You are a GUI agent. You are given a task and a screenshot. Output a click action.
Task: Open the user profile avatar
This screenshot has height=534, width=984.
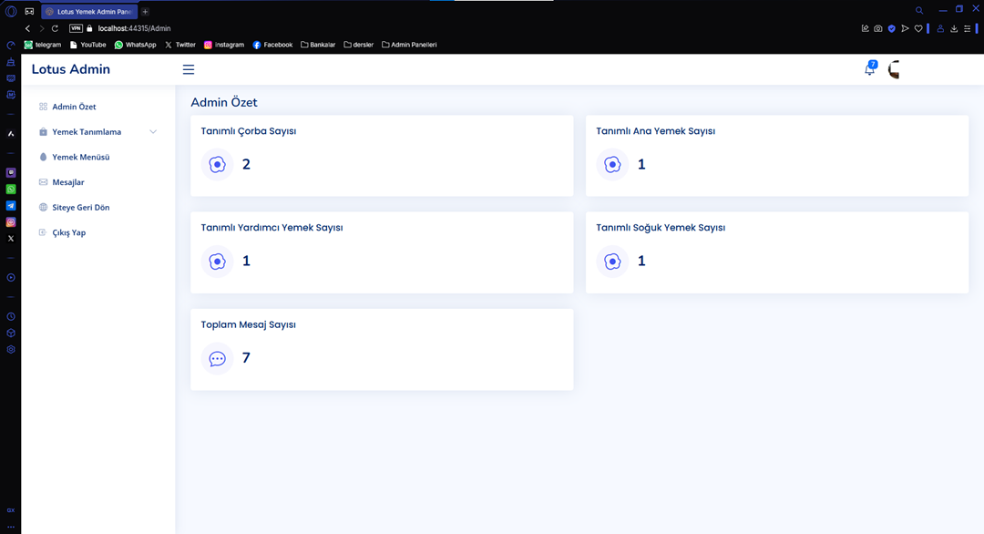point(895,70)
